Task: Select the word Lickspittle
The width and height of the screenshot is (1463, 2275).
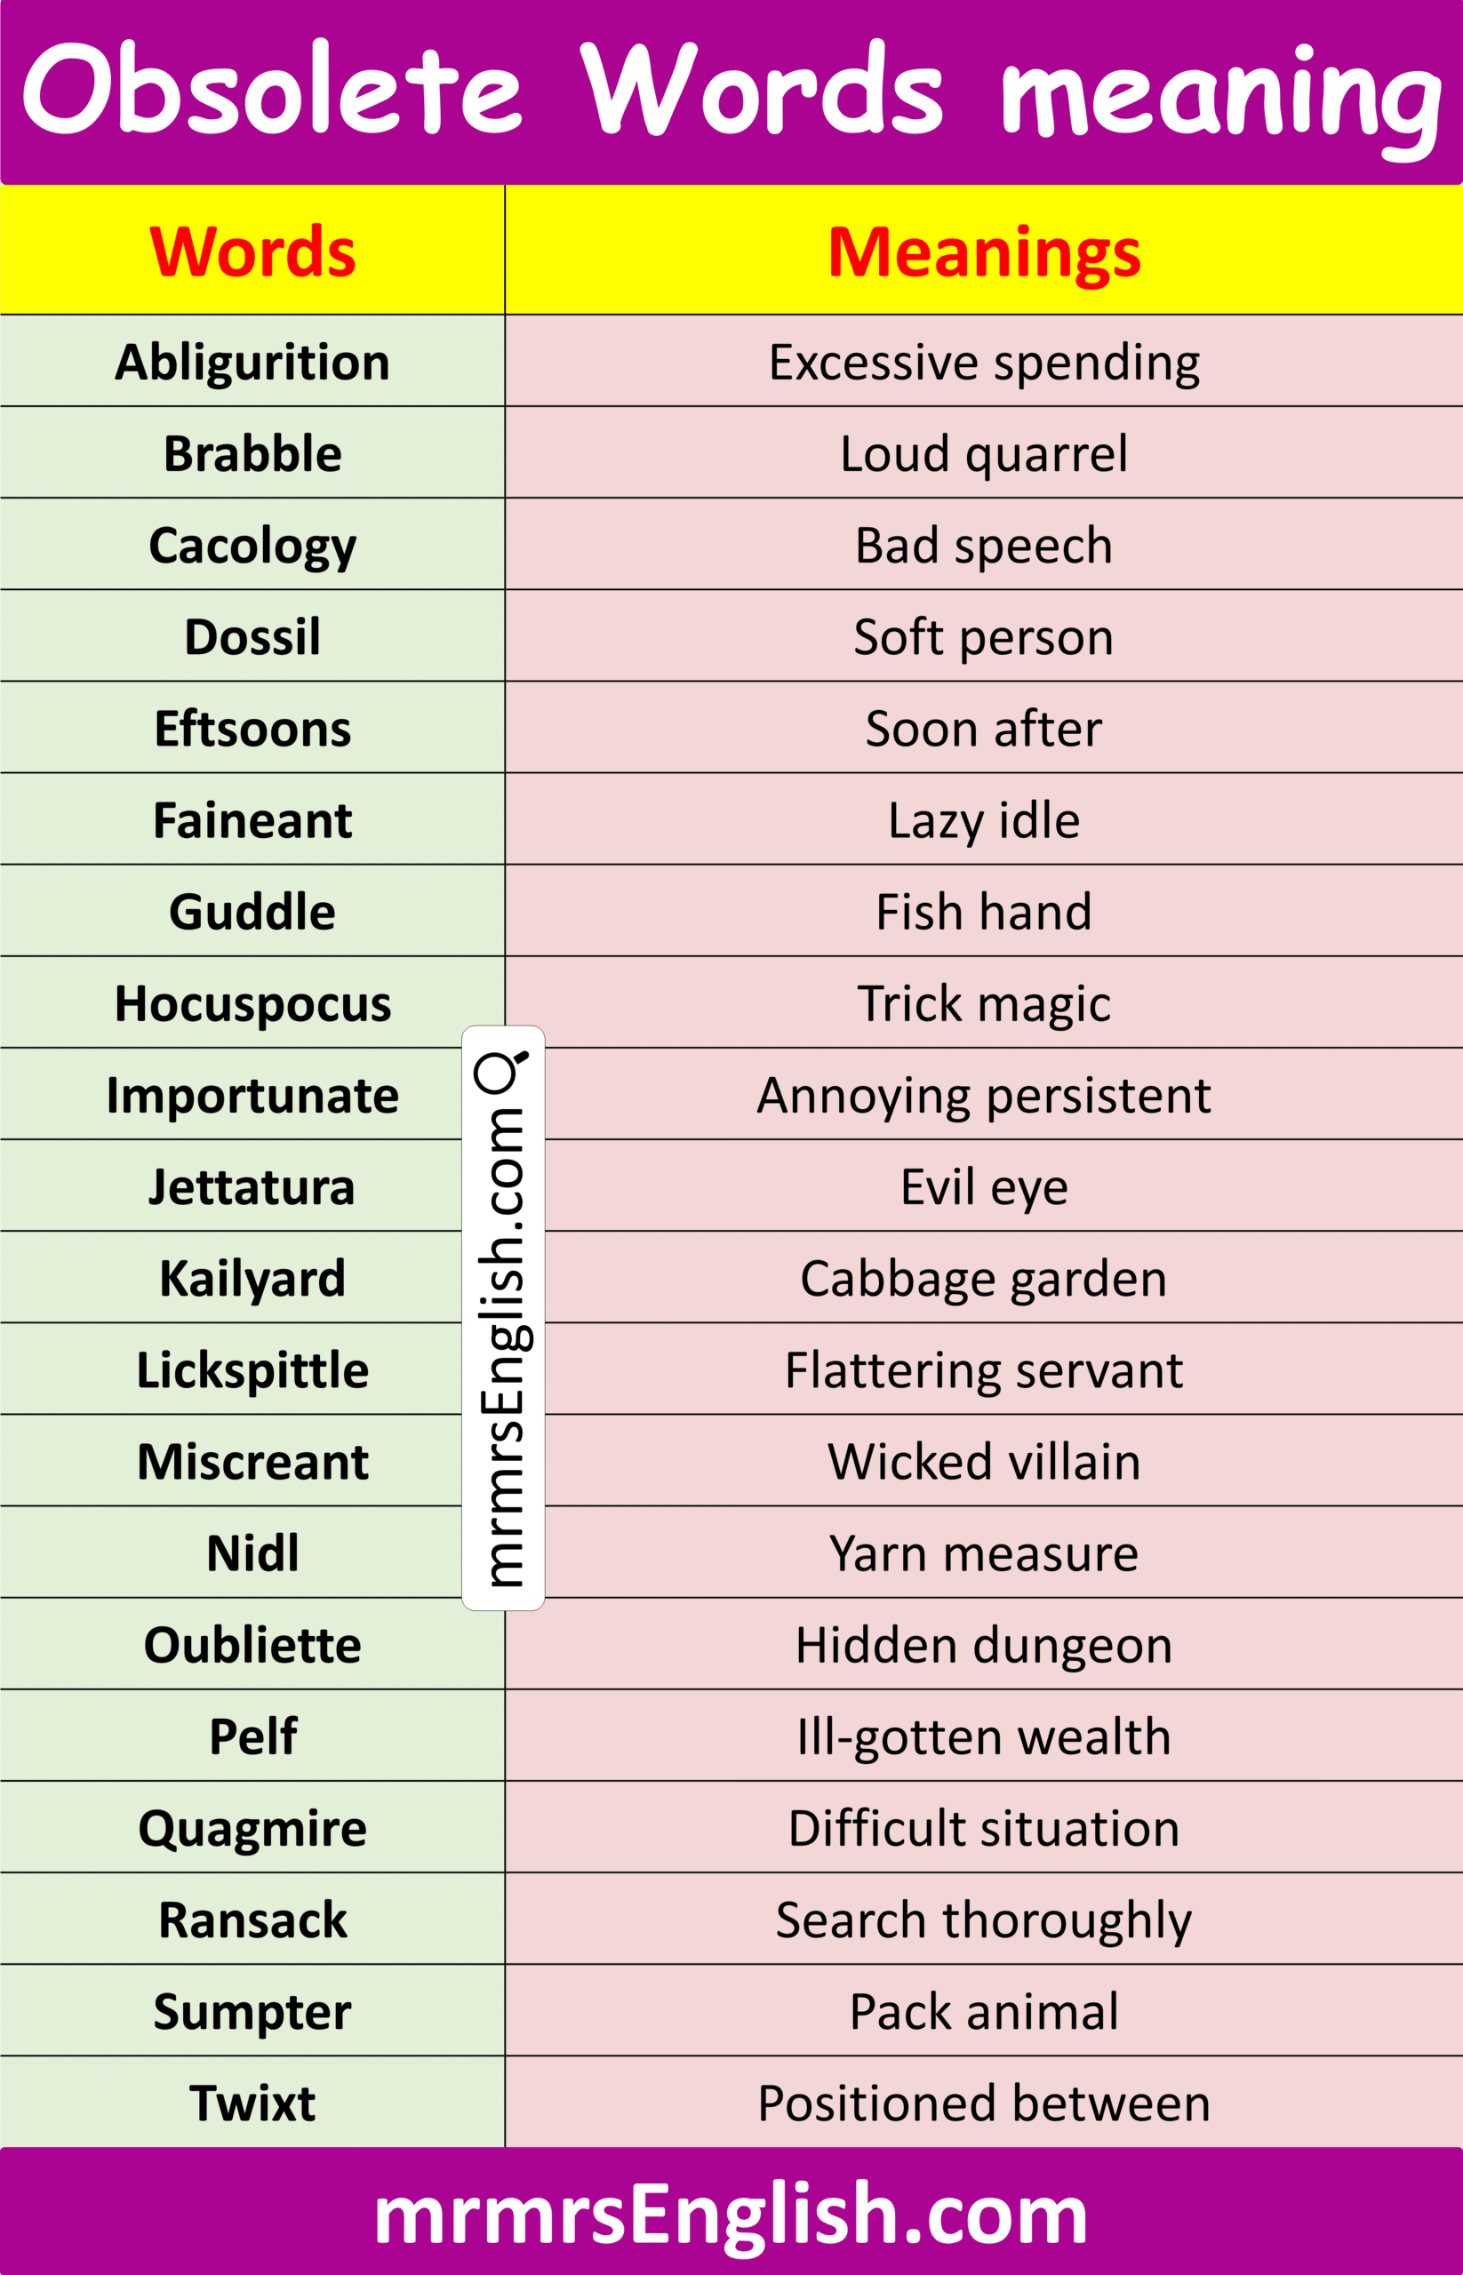Action: point(252,1369)
